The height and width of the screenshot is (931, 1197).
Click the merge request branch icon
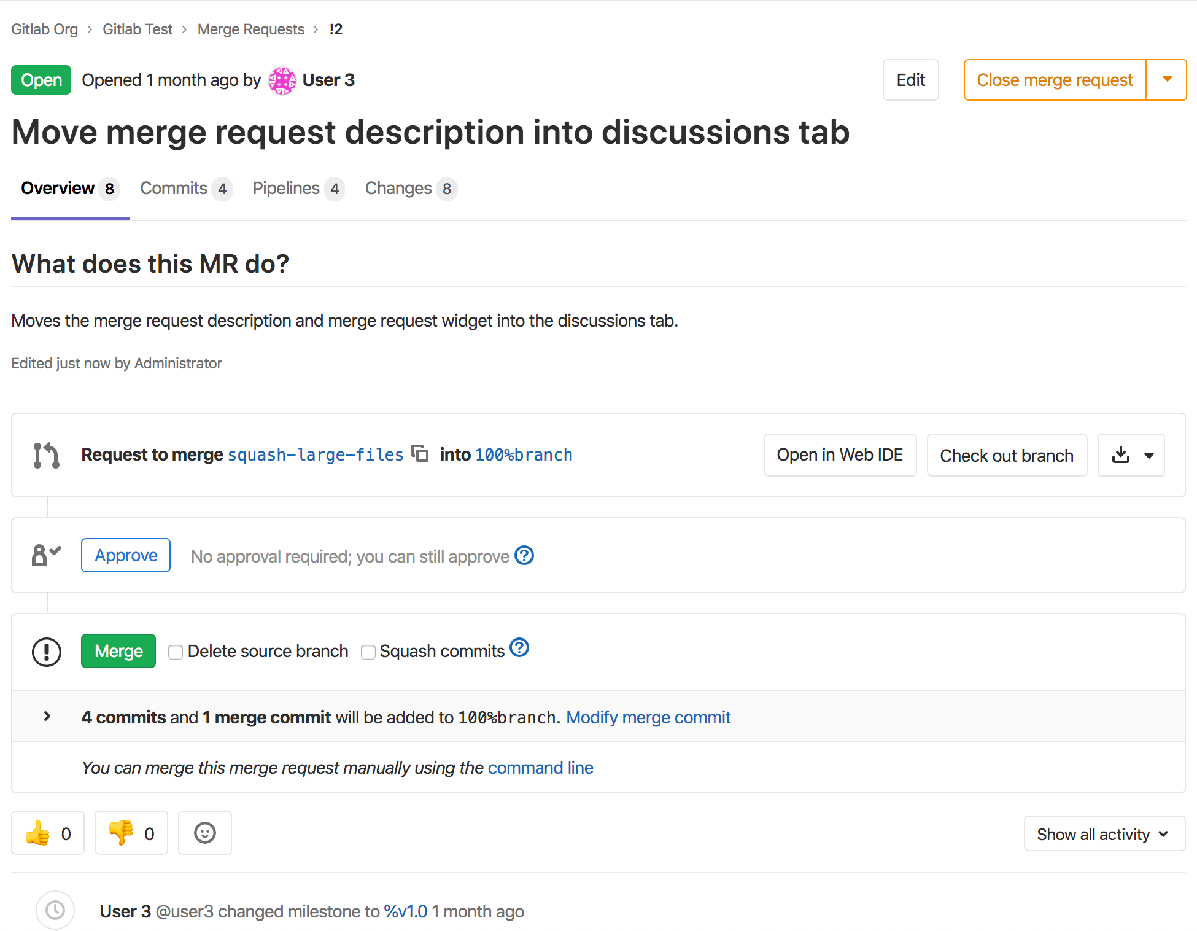(45, 453)
